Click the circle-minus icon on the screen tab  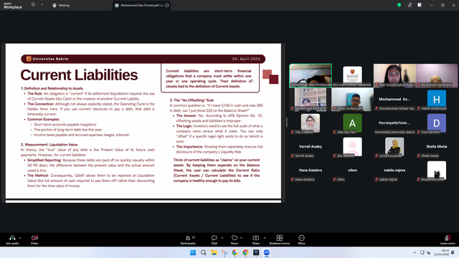tap(167, 5)
